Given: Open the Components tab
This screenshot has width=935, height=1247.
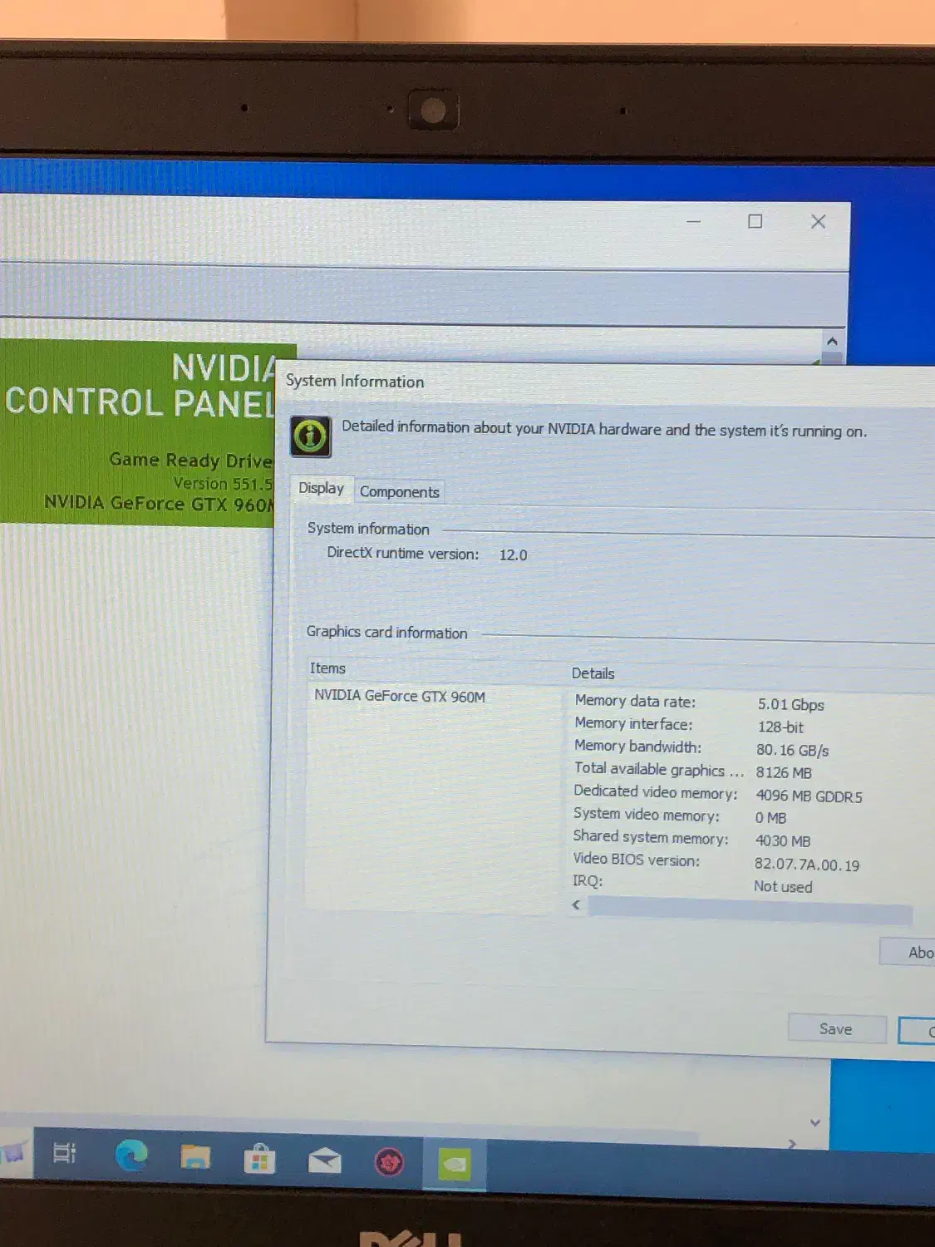Looking at the screenshot, I should [x=399, y=492].
